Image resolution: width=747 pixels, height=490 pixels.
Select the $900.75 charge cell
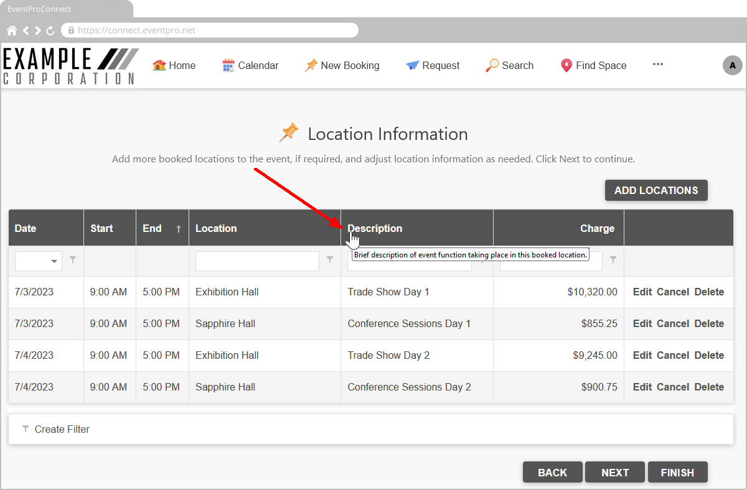pyautogui.click(x=558, y=387)
